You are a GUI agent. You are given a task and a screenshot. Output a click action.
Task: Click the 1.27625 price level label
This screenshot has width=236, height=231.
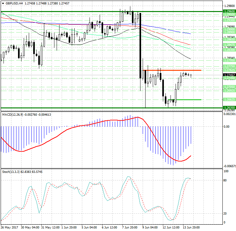(229, 70)
